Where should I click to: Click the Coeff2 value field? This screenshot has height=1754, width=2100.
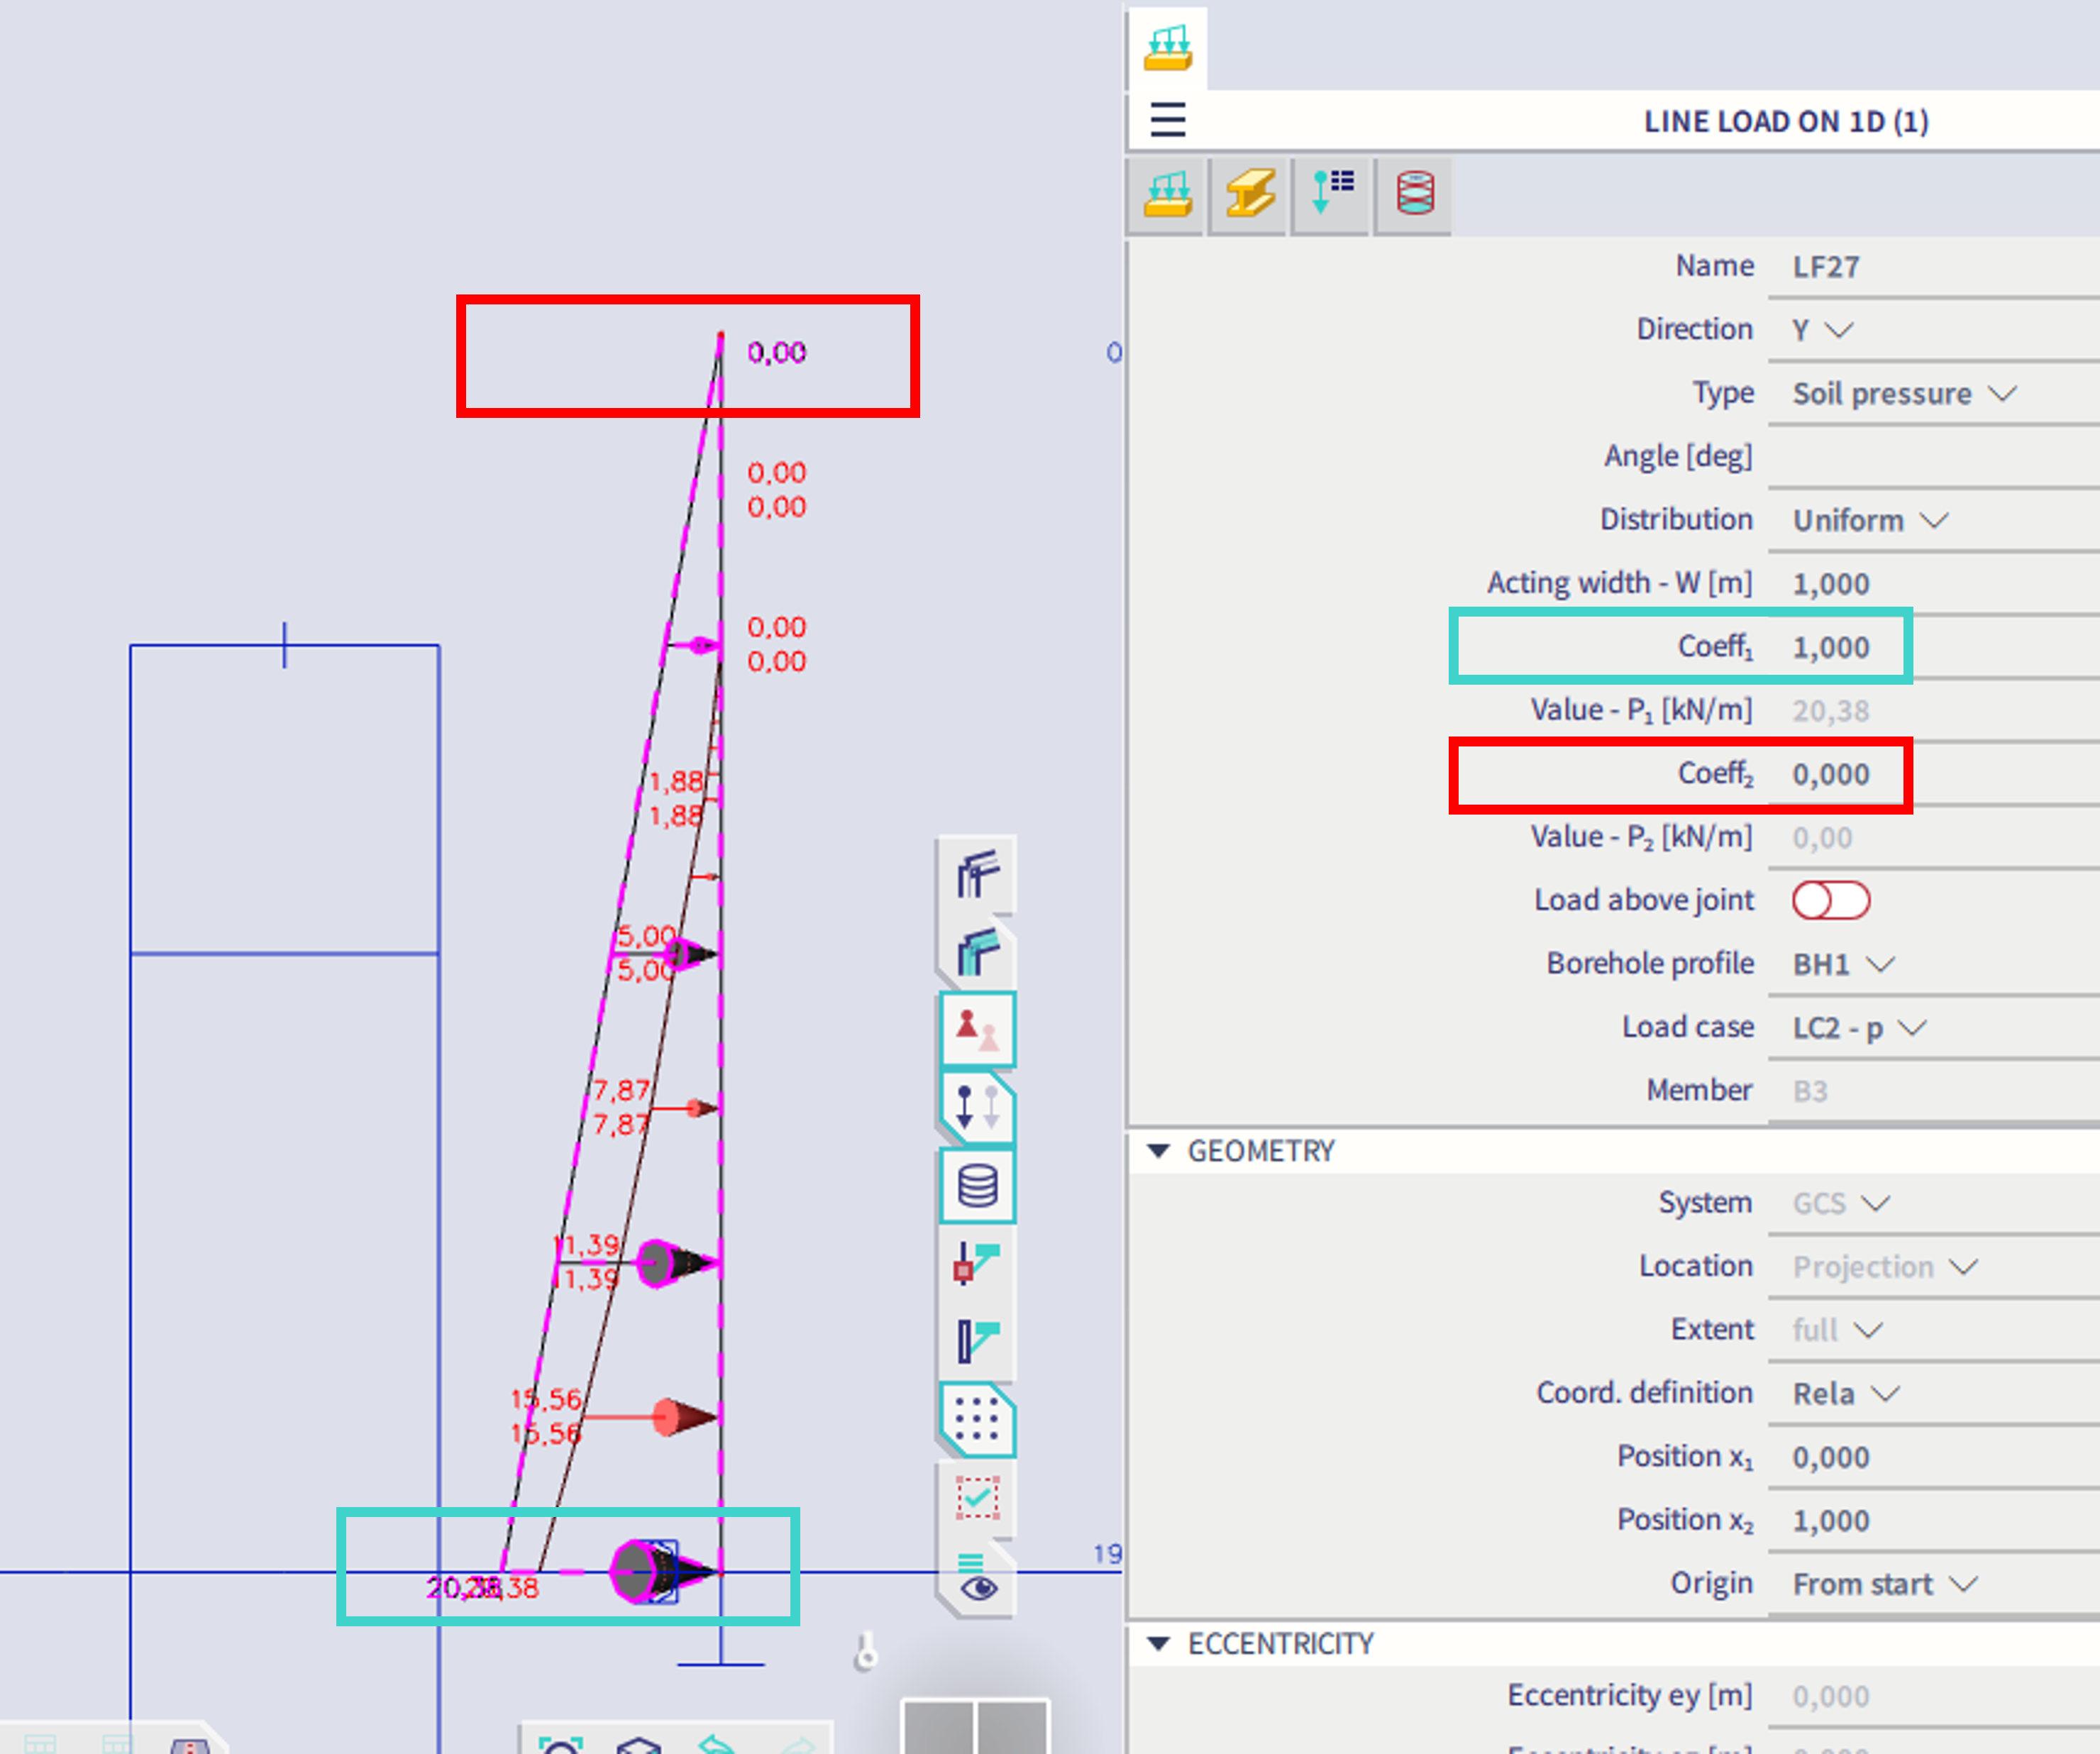click(1830, 775)
